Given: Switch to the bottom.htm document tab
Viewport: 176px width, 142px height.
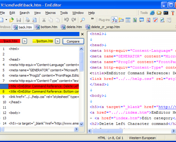Looking at the screenshot, I should coord(46,27).
